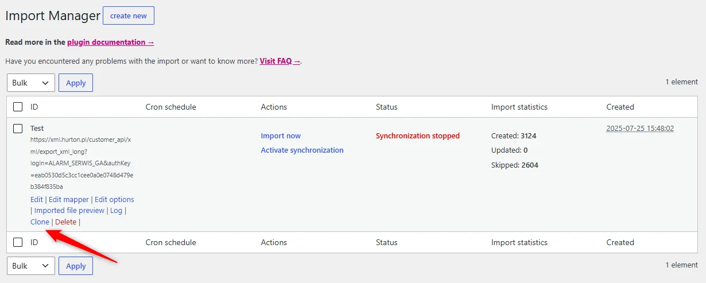Click the Edit link under Test
The height and width of the screenshot is (283, 706).
[x=37, y=200]
